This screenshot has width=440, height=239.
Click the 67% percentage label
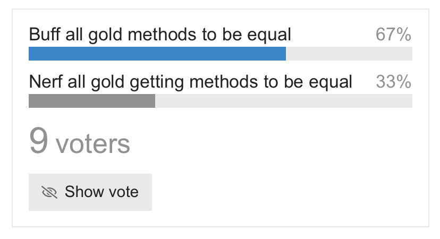393,35
